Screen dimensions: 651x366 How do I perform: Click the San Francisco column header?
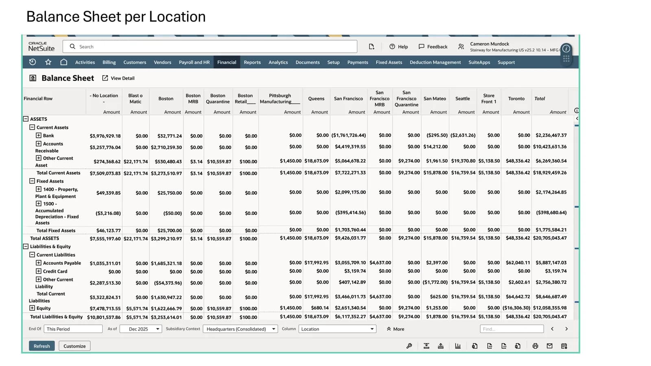coord(348,98)
